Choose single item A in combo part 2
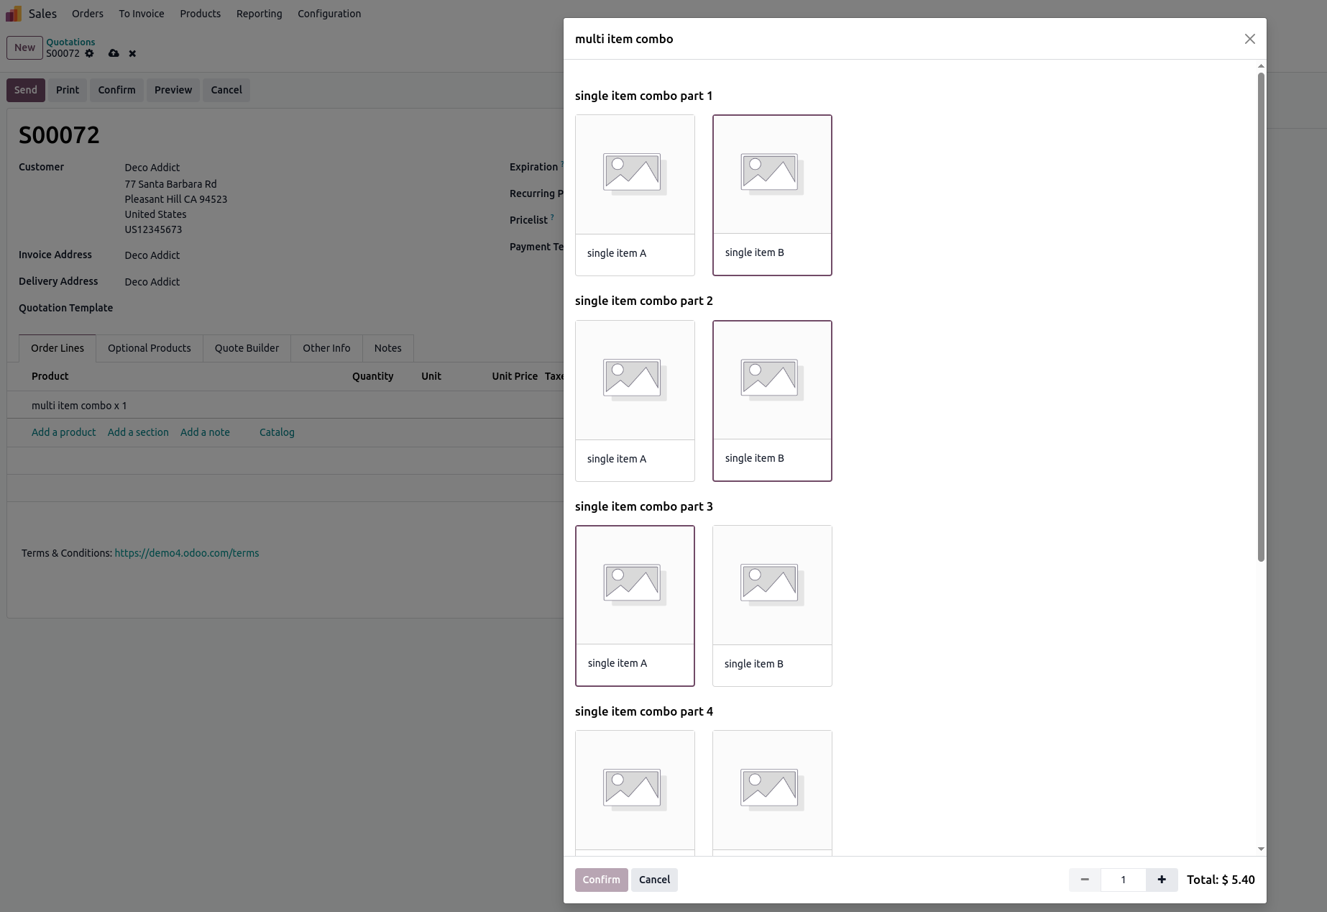 (635, 401)
